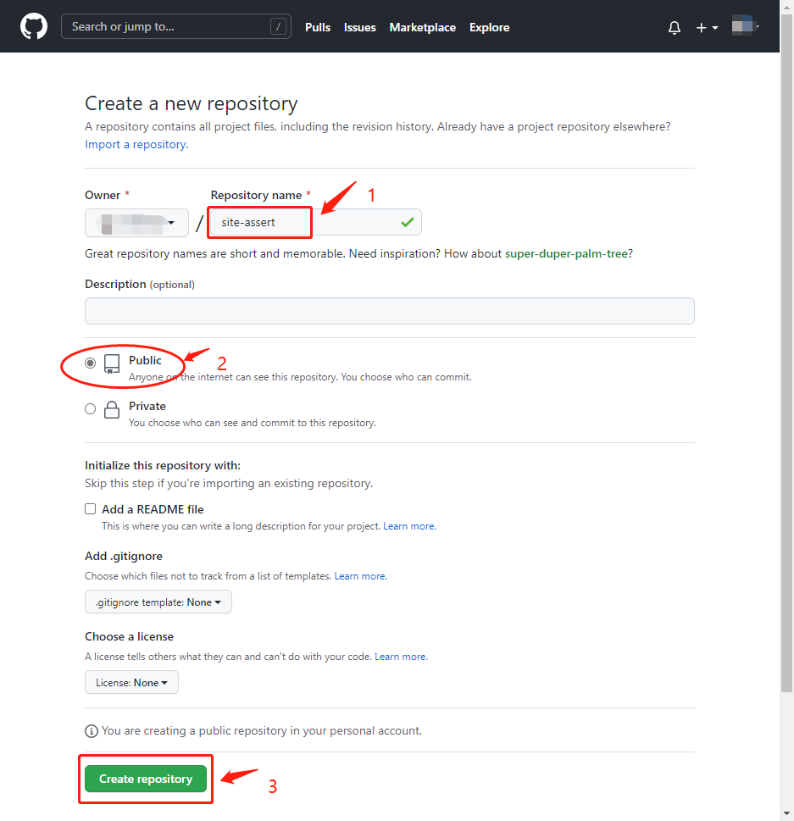Open Marketplace in the top navigation
The height and width of the screenshot is (821, 794).
coord(422,27)
